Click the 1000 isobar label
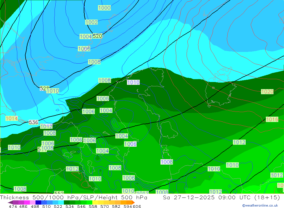This screenshot has width=284, height=208. [104, 8]
